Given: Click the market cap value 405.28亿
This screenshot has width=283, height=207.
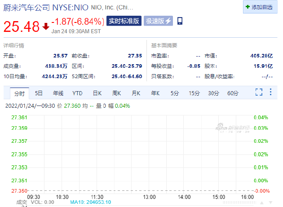Looking at the screenshot, I should click(261, 56).
